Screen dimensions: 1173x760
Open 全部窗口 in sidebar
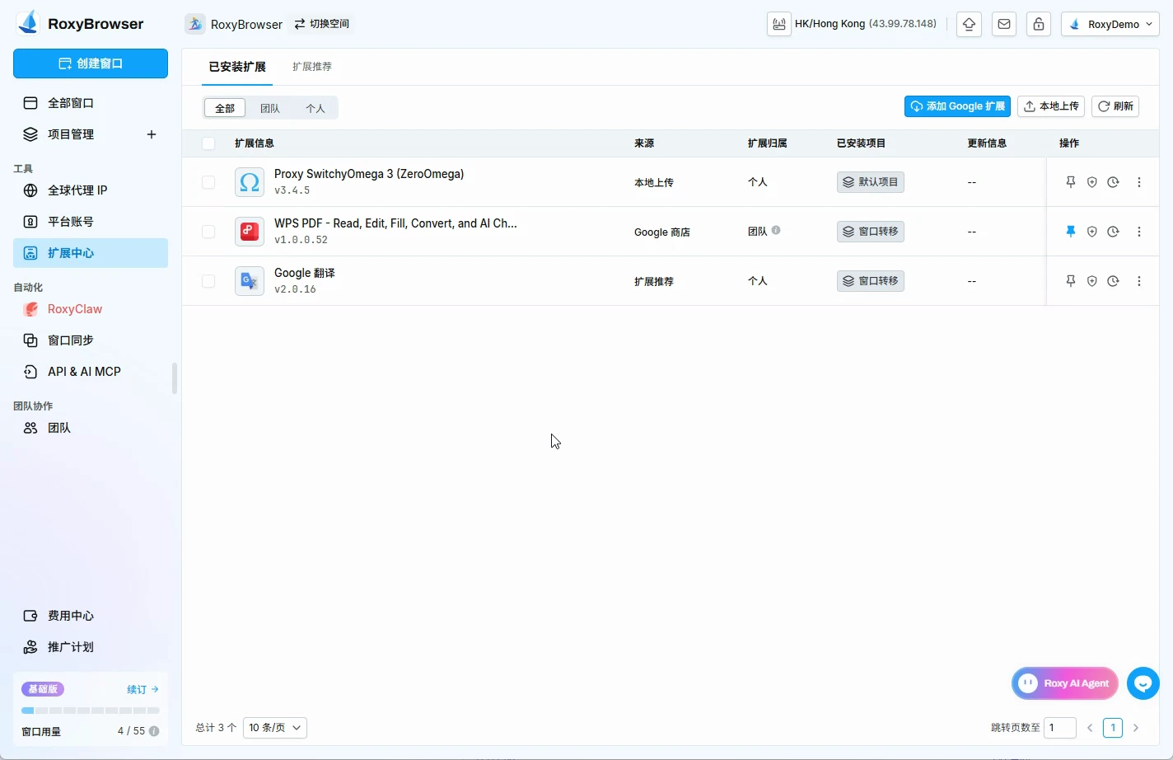point(91,103)
